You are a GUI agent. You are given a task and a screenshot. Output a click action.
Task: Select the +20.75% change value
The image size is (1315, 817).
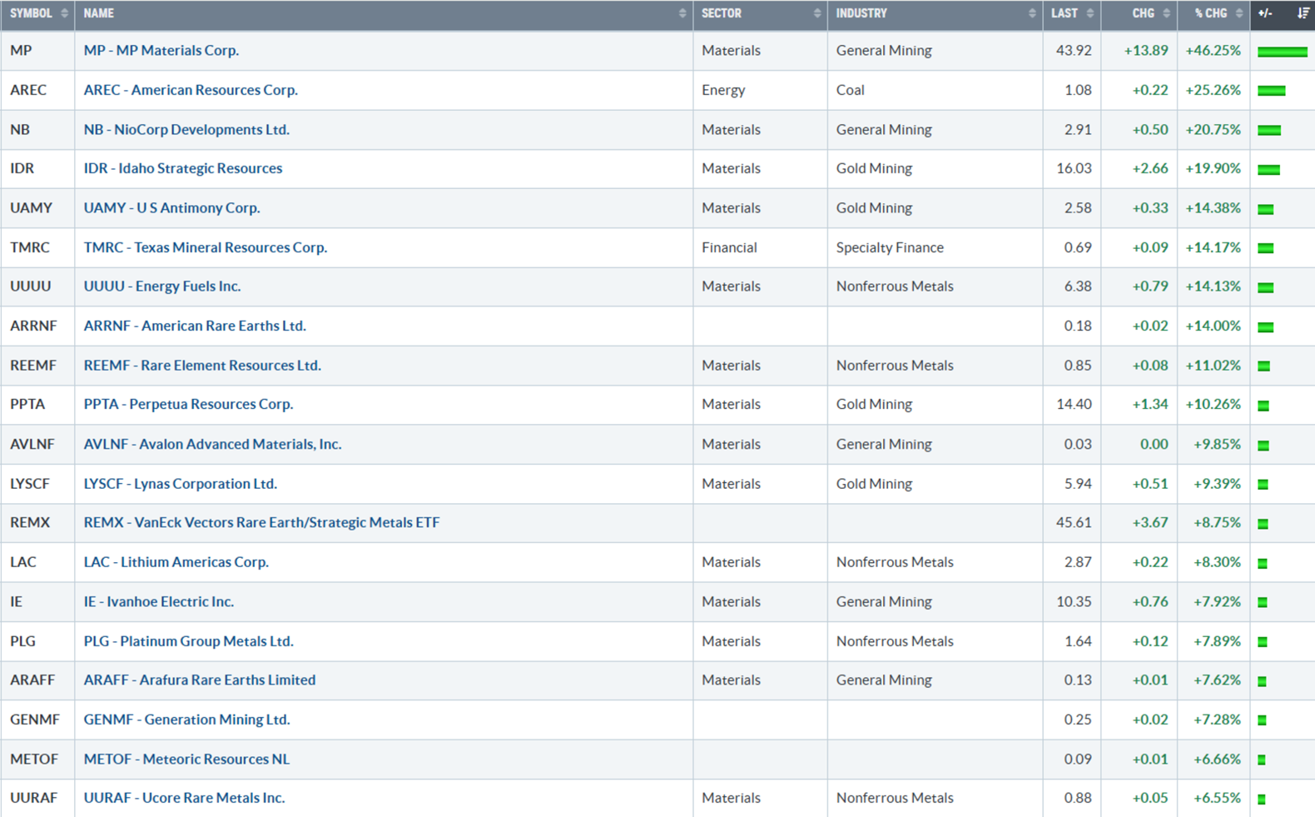(1213, 129)
